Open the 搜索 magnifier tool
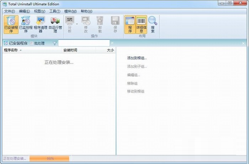 point(153,24)
